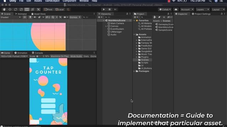
Task: Open the Layers dropdown
Action: tap(203, 10)
